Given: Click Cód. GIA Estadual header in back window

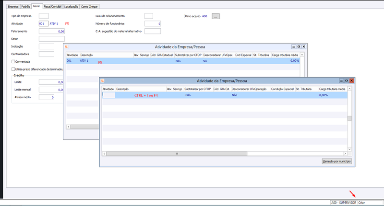Looking at the screenshot, I should (x=162, y=55).
